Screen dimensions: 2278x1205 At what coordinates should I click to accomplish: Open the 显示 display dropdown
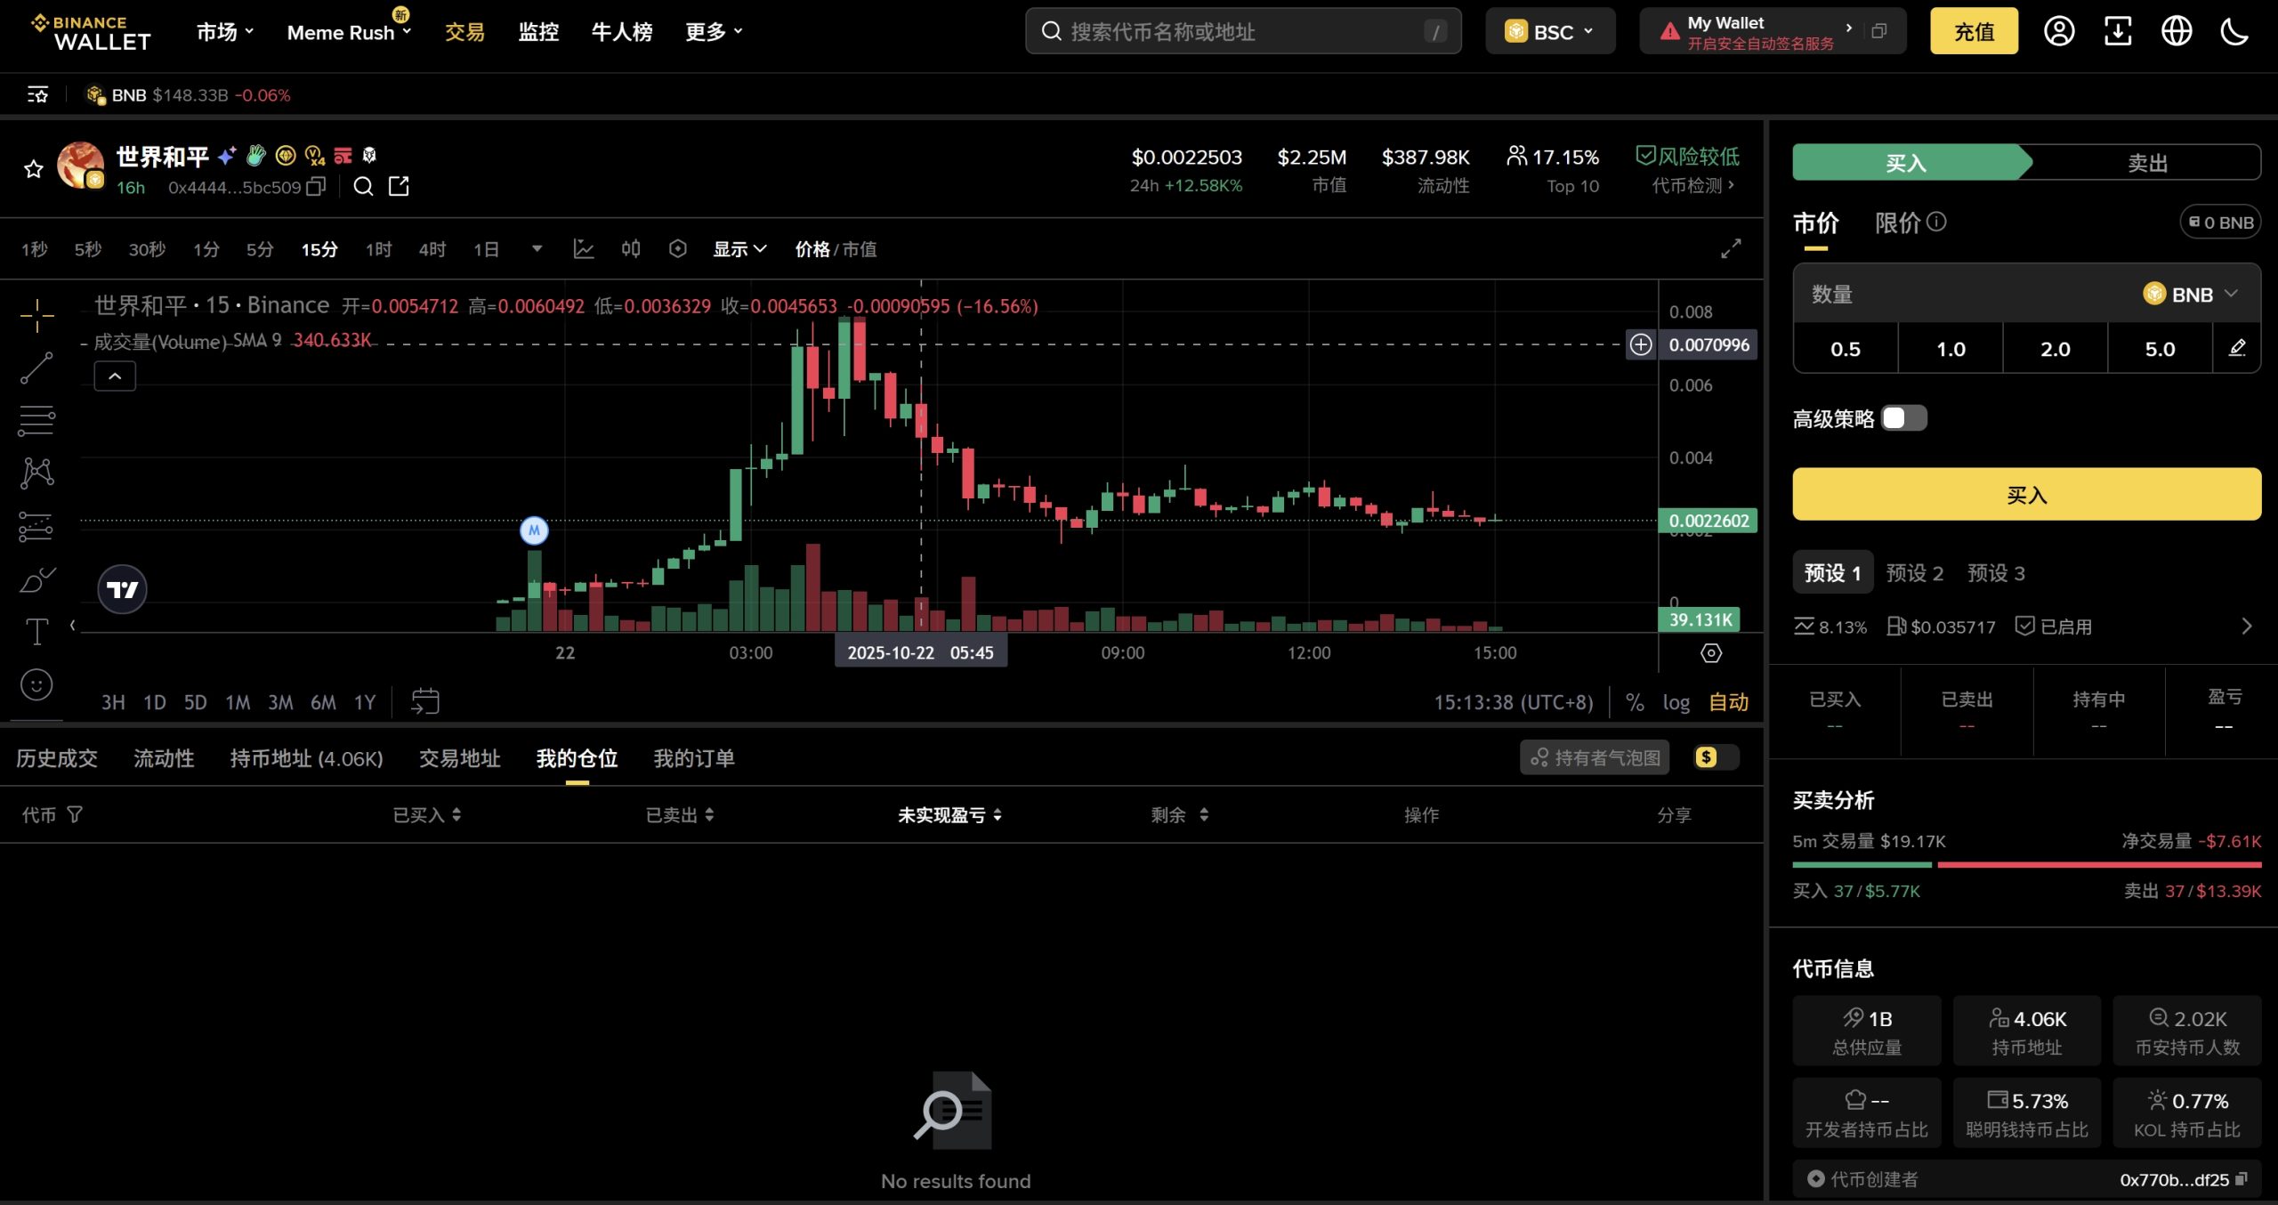[739, 249]
